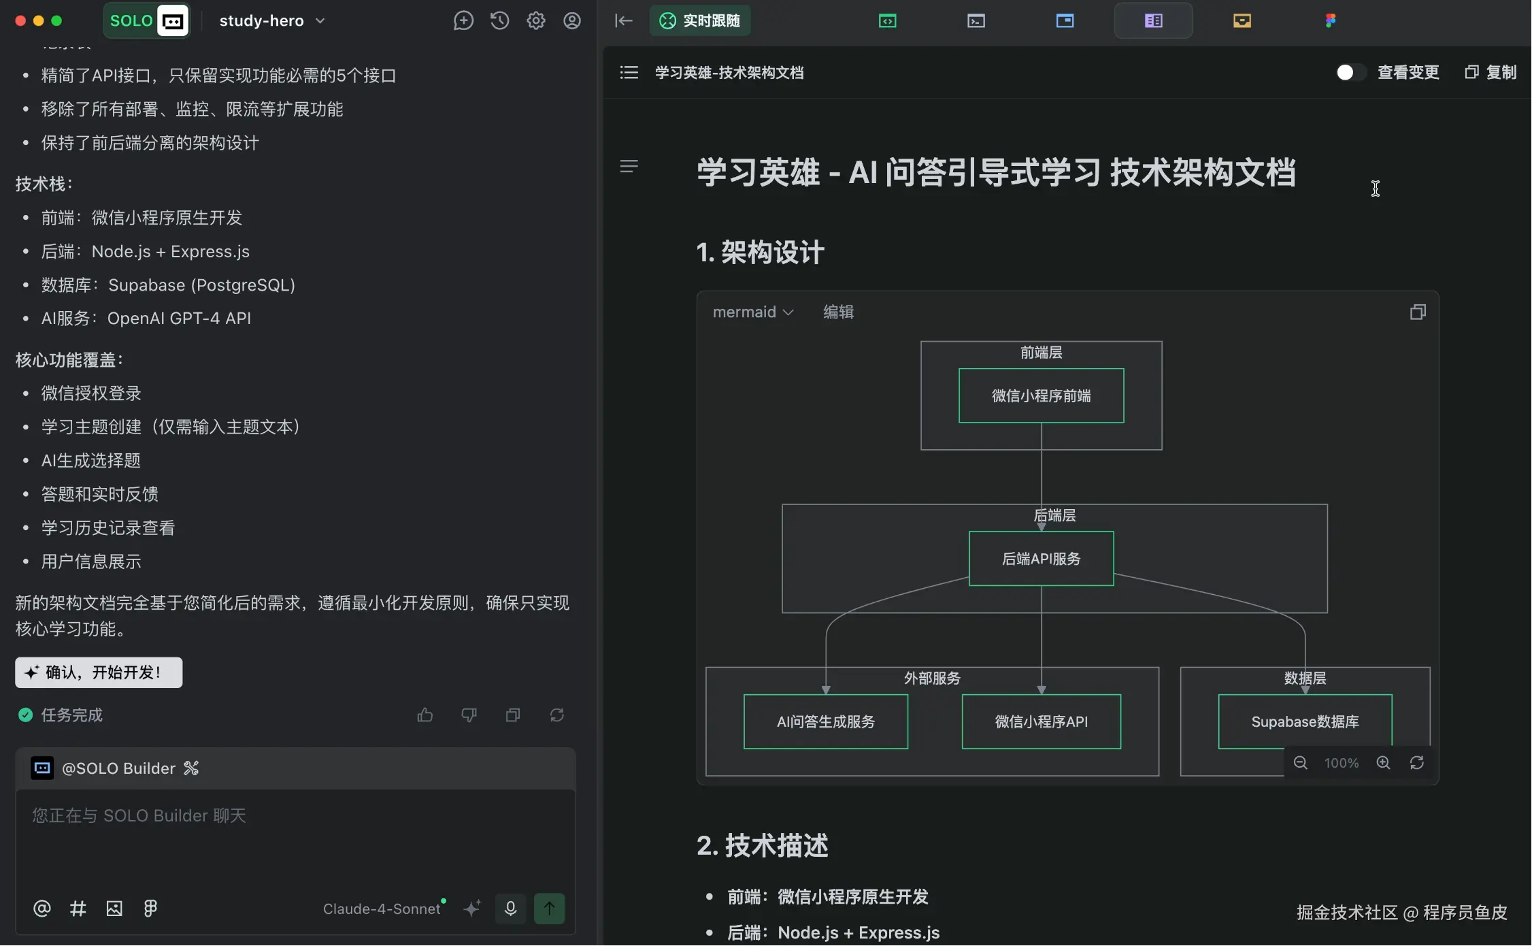1532x946 pixels.
Task: Click the thumbs up feedback icon
Action: [x=425, y=715]
